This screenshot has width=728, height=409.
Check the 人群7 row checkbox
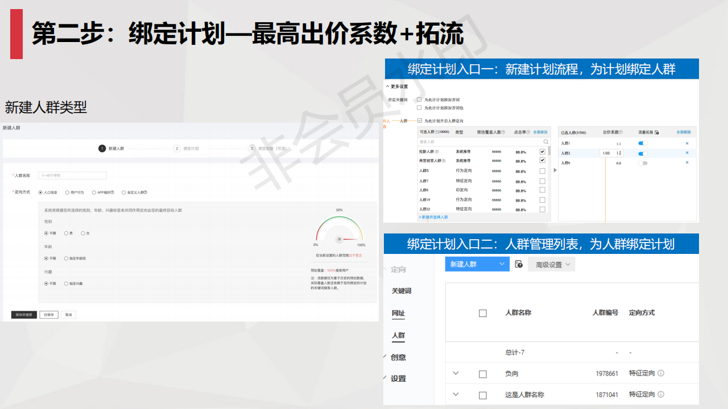(x=543, y=181)
